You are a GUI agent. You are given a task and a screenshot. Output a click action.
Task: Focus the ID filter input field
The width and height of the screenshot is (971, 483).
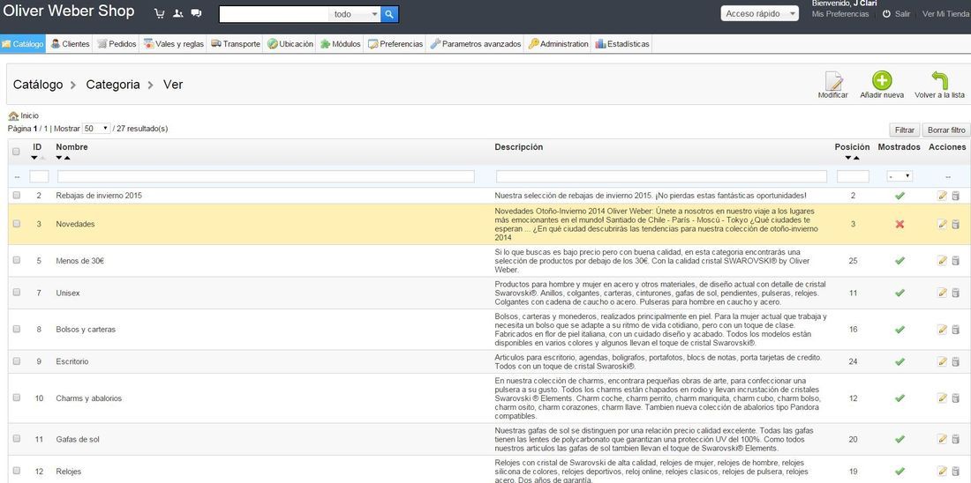[x=39, y=176]
